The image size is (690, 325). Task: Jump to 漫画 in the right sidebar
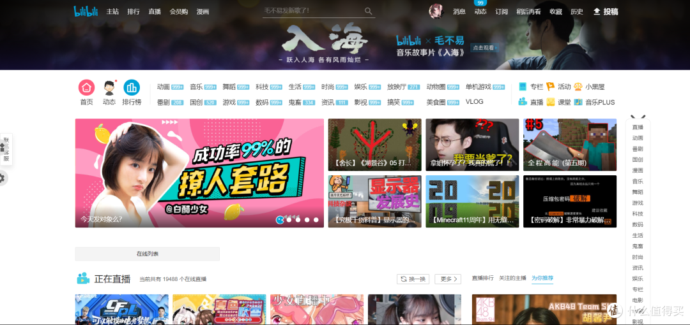(638, 170)
